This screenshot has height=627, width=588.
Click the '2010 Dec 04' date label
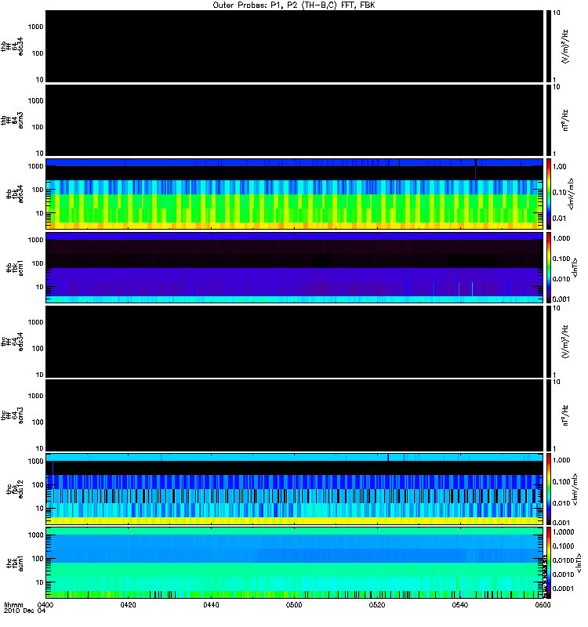click(24, 611)
